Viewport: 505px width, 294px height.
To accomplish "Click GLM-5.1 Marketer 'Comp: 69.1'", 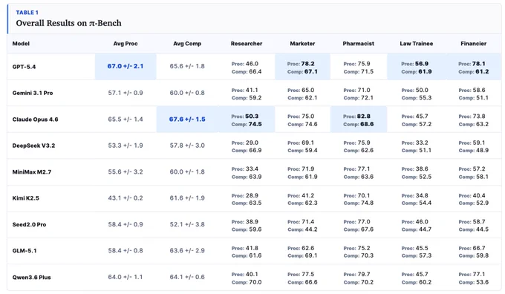I will tap(302, 255).
